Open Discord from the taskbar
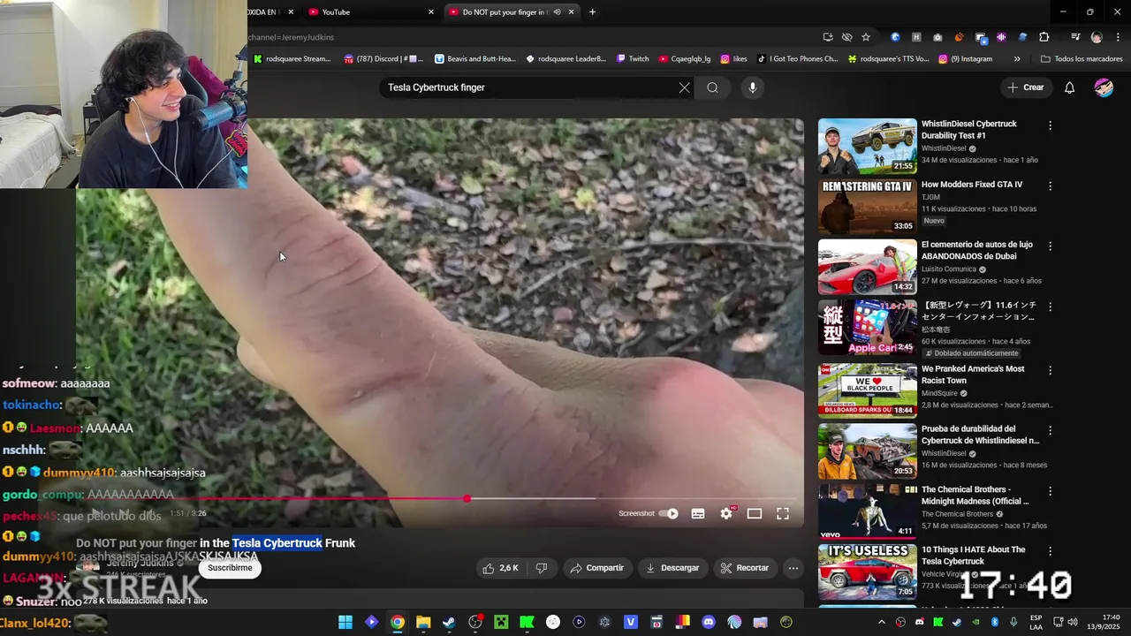The height and width of the screenshot is (636, 1131). [x=708, y=622]
